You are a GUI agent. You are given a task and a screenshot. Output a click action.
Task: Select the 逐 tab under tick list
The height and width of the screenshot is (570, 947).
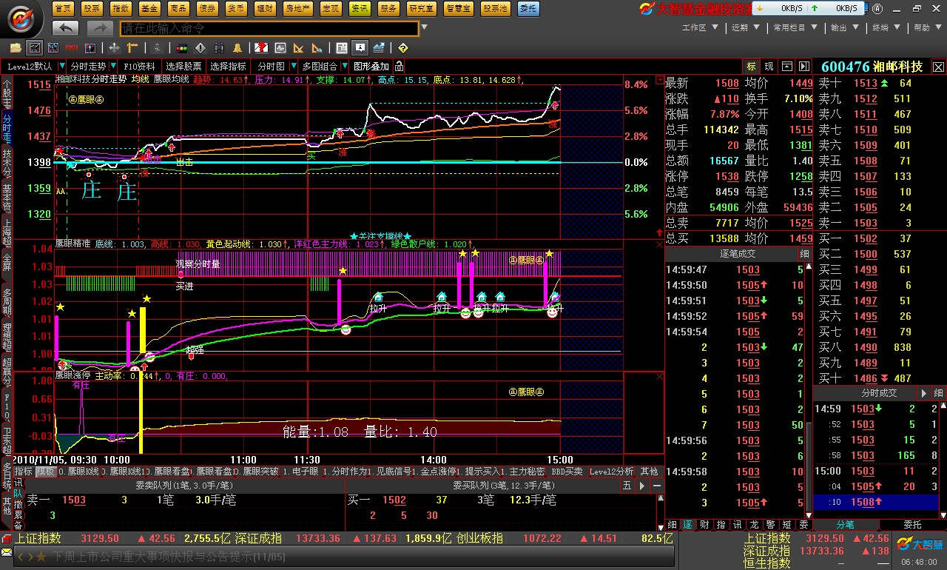(687, 524)
